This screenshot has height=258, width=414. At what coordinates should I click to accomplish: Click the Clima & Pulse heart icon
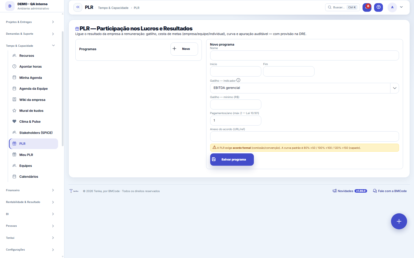coord(14,122)
